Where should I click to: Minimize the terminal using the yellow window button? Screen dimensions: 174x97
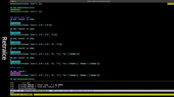[13, 1]
